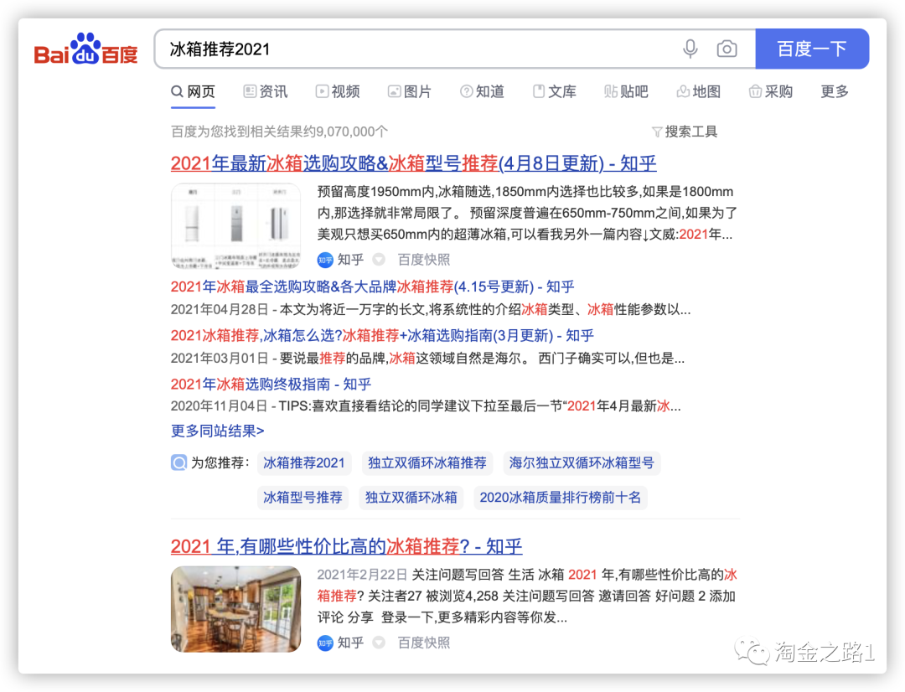Expand the 更多 tab options
Screen dimensions: 905x692
tap(835, 92)
